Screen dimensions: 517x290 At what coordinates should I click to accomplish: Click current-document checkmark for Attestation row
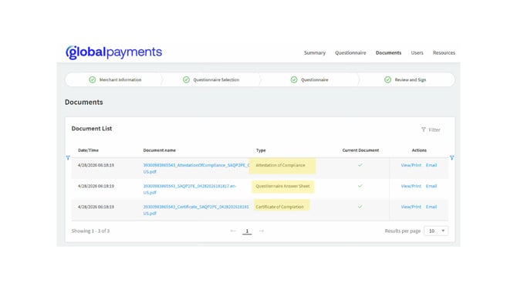[x=360, y=165]
